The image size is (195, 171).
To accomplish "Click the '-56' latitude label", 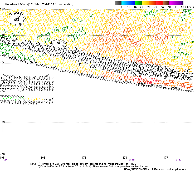I will [2, 91].
